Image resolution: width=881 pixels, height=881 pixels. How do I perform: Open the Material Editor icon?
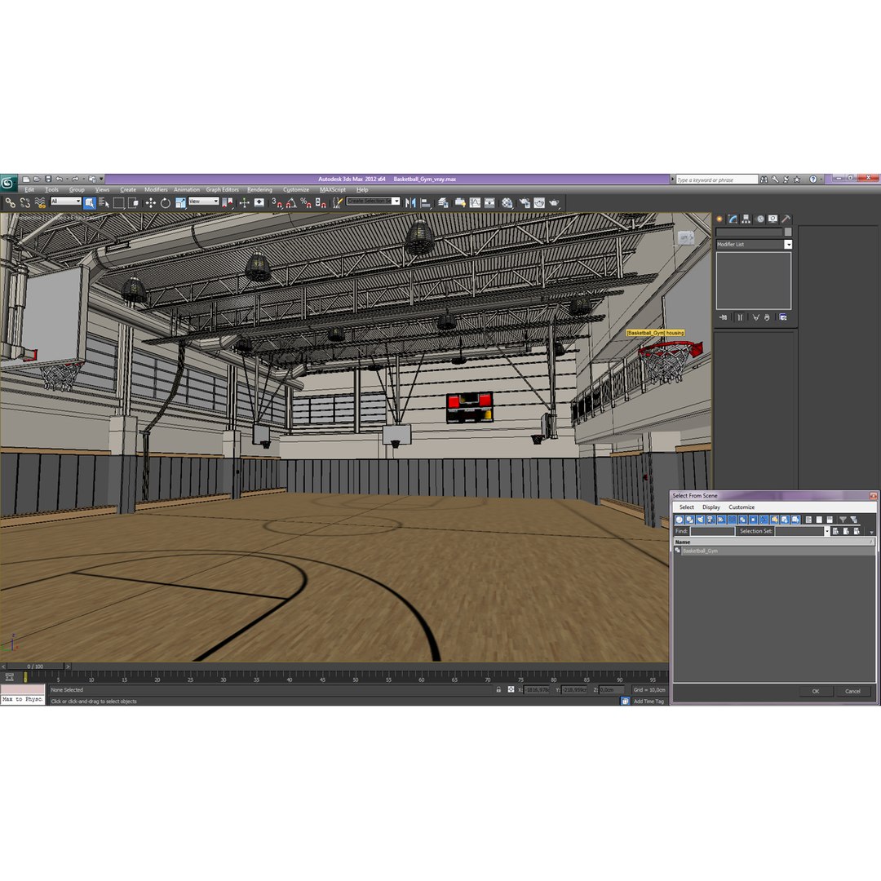(507, 203)
